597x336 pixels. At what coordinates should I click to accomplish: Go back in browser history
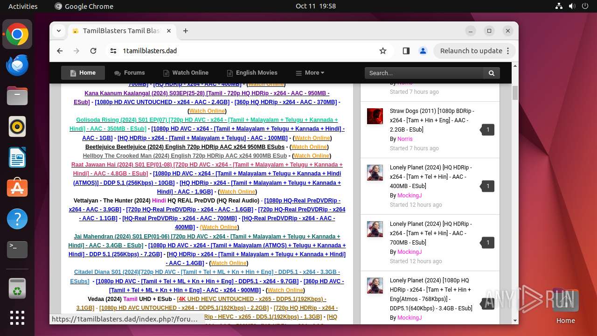(60, 51)
